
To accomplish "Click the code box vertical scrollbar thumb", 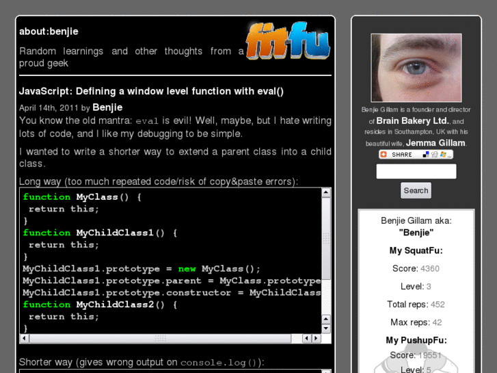I will click(326, 238).
